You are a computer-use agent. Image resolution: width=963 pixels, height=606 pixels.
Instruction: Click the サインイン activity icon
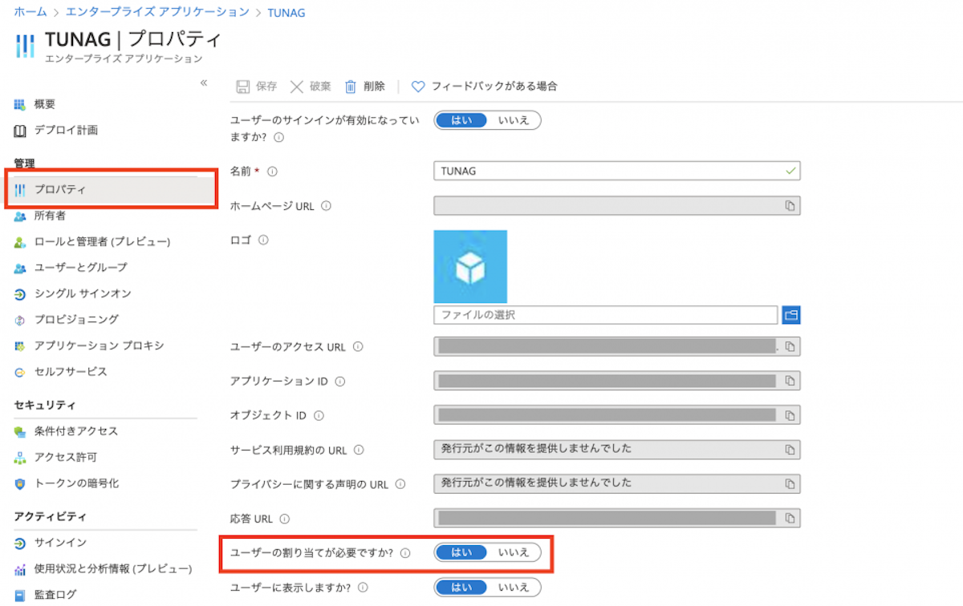click(20, 543)
